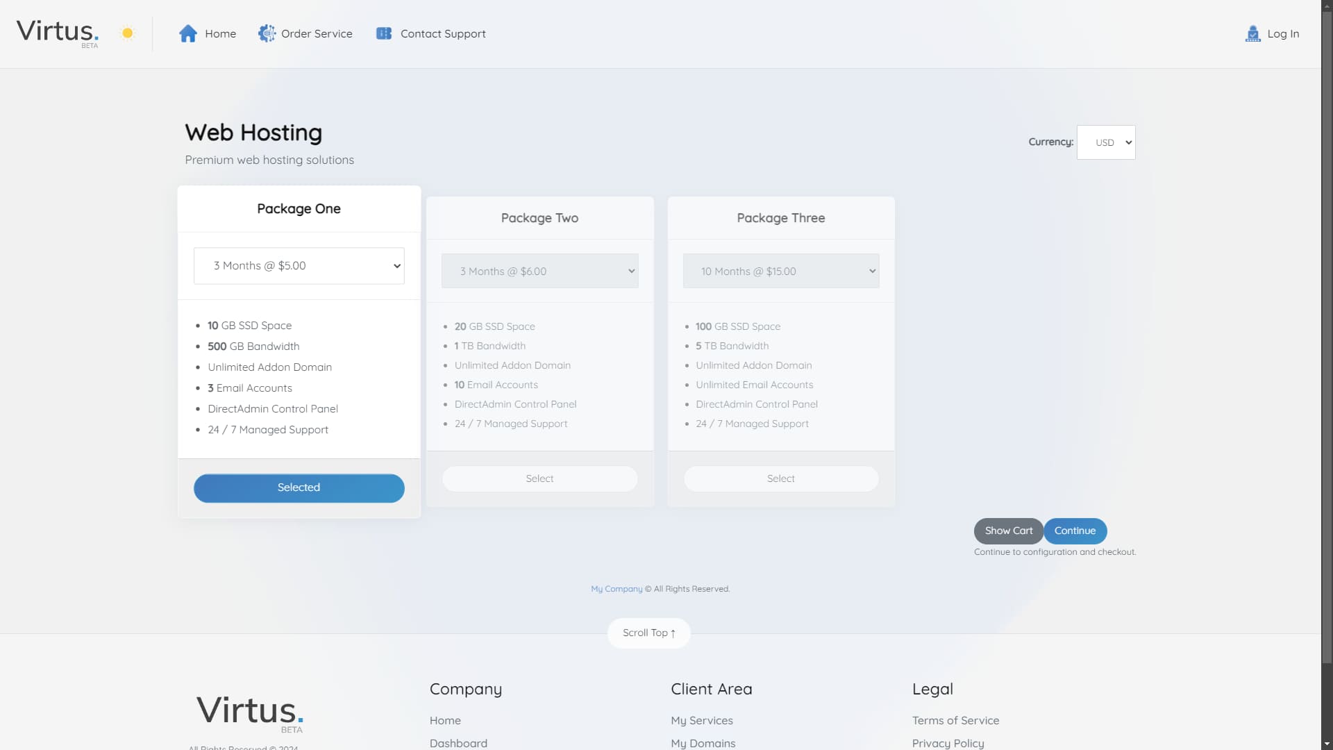
Task: Open footer Company Home link
Action: pos(445,721)
